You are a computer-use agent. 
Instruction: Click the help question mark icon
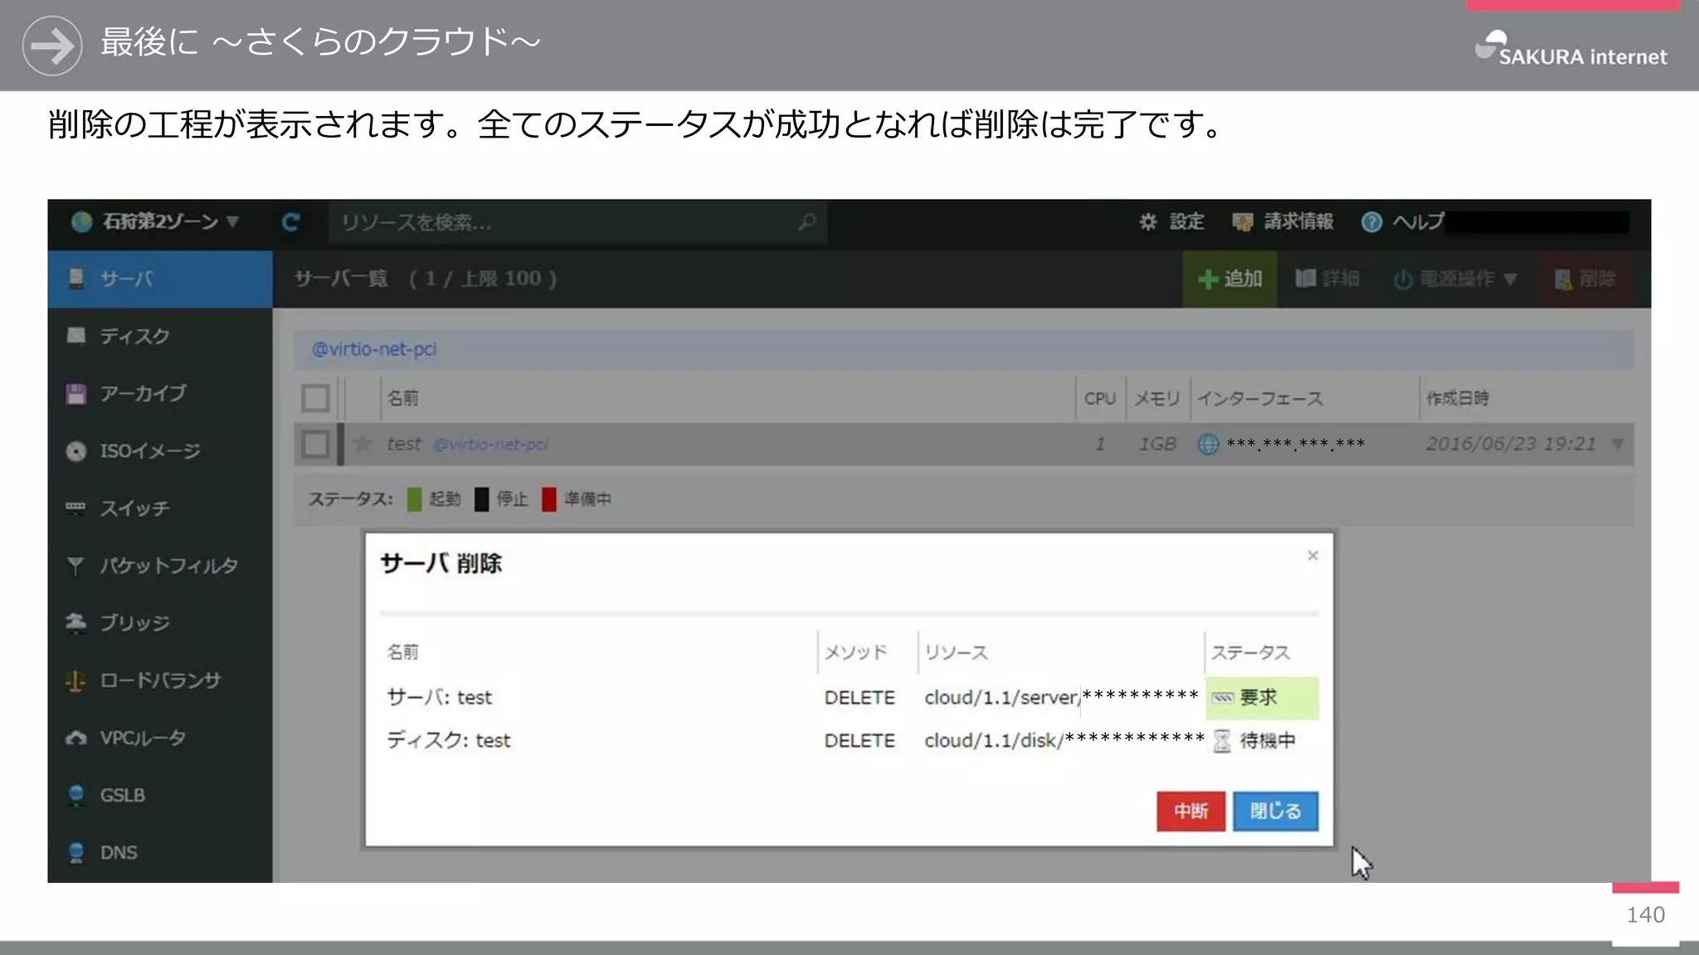pos(1371,222)
